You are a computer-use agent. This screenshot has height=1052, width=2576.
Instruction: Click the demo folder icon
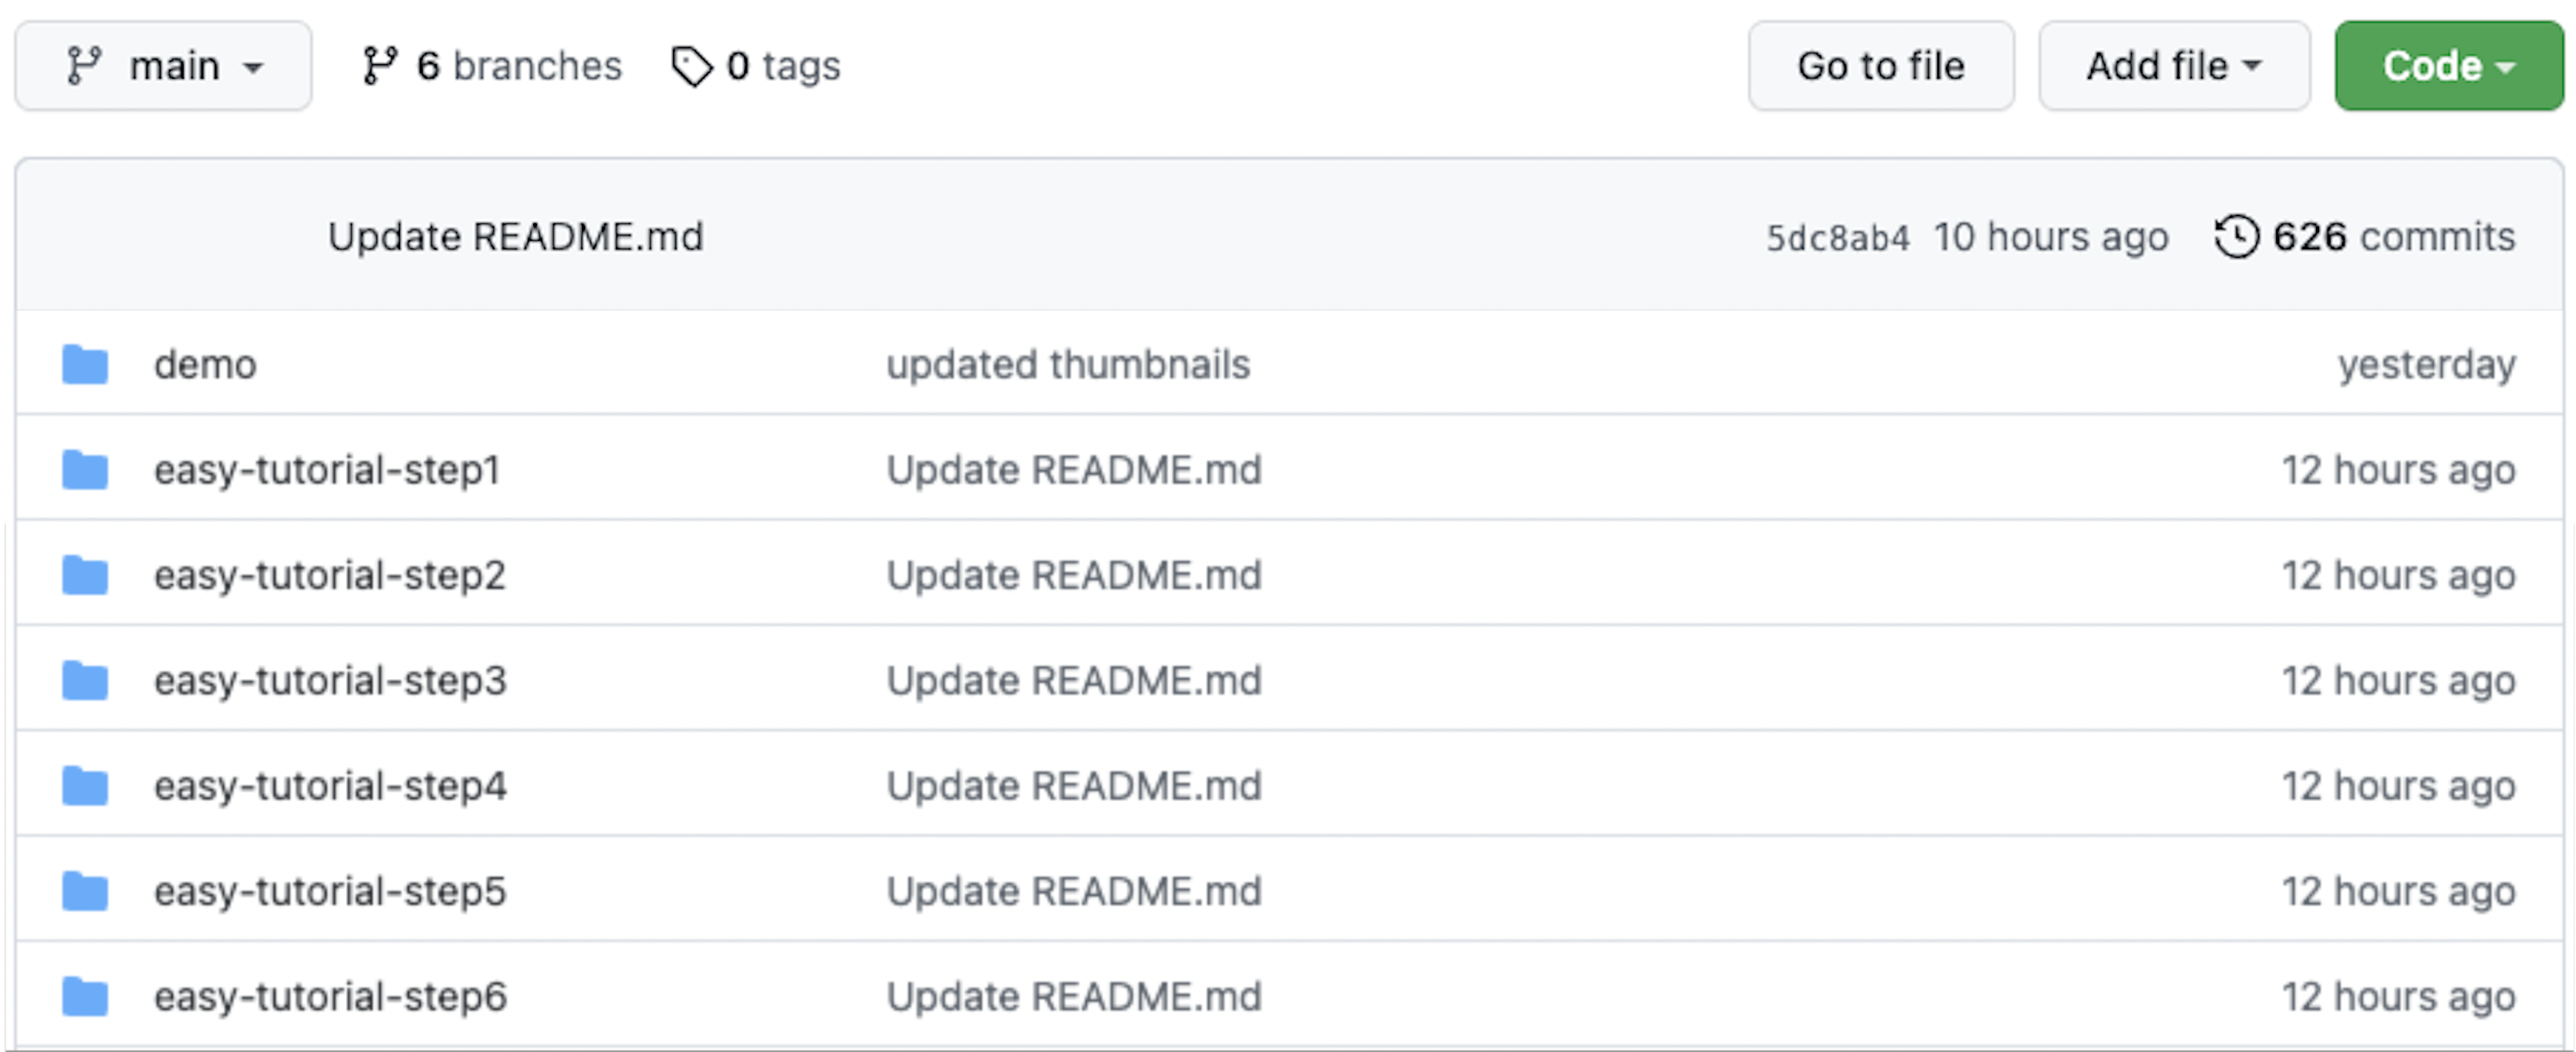click(x=85, y=365)
